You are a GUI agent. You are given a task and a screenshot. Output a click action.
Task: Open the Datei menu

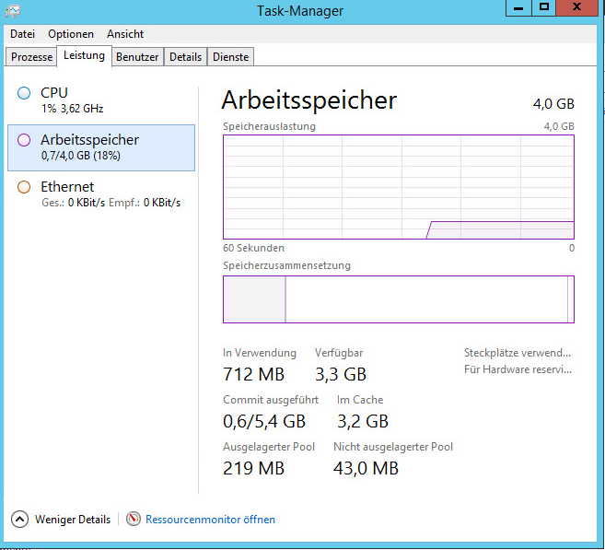tap(22, 34)
